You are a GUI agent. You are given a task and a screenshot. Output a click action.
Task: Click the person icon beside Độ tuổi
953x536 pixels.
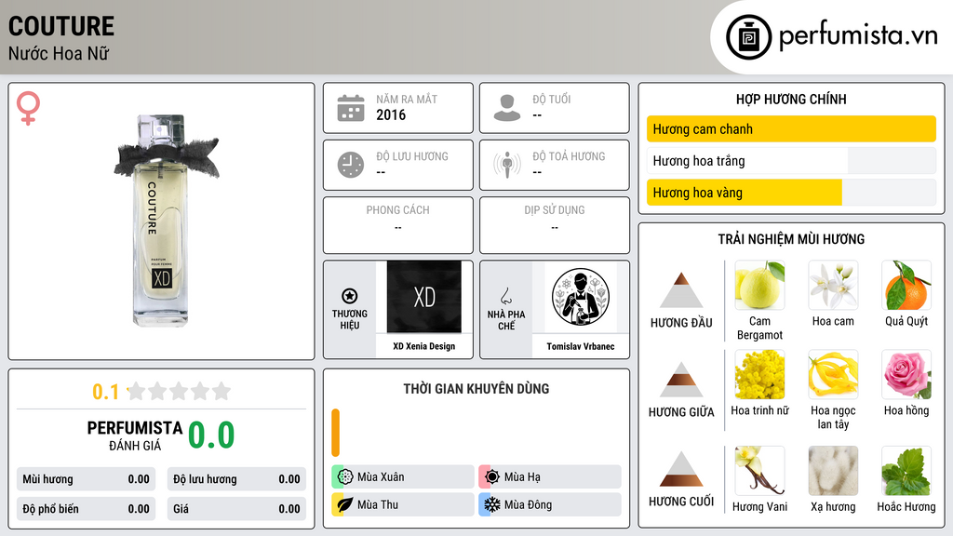[507, 108]
